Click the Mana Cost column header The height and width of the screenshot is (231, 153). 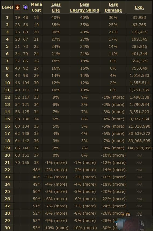pyautogui.click(x=36, y=7)
